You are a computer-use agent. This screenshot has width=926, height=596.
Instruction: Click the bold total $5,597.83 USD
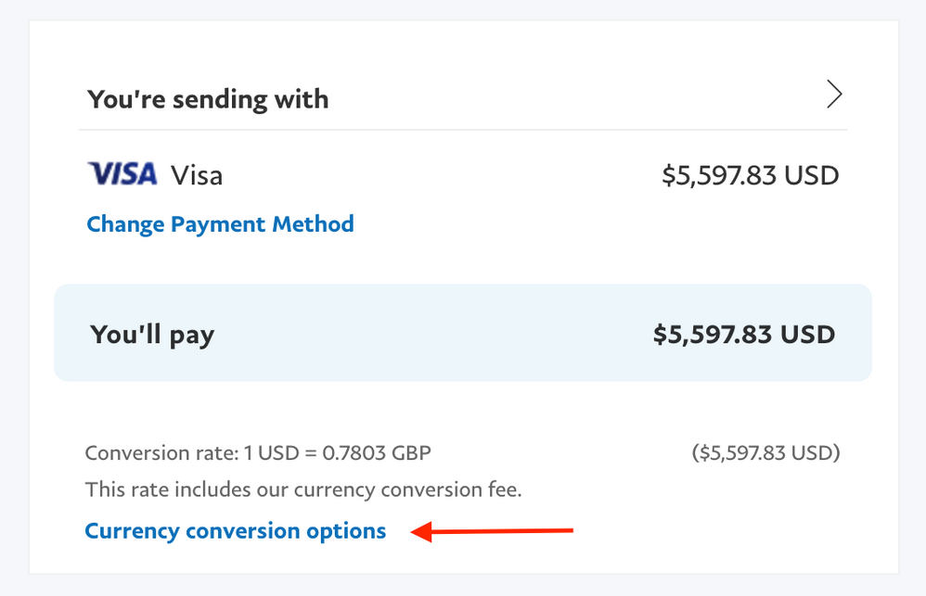coord(744,335)
